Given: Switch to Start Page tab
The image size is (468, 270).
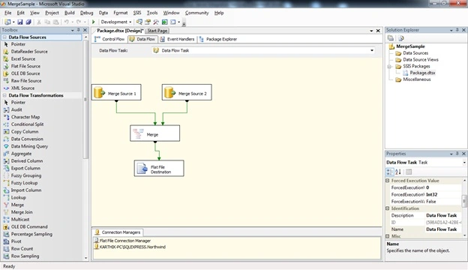Looking at the screenshot, I should (x=157, y=31).
